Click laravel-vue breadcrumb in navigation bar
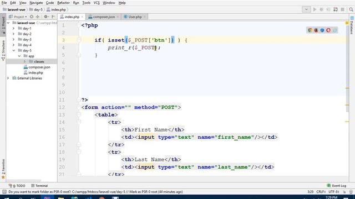The width and height of the screenshot is (355, 199). tap(14, 10)
